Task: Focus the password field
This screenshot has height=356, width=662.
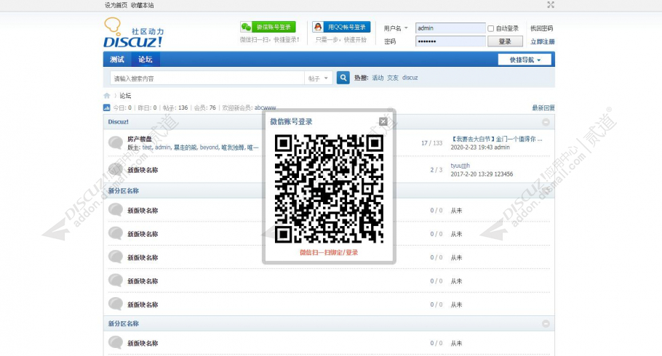Action: 450,41
